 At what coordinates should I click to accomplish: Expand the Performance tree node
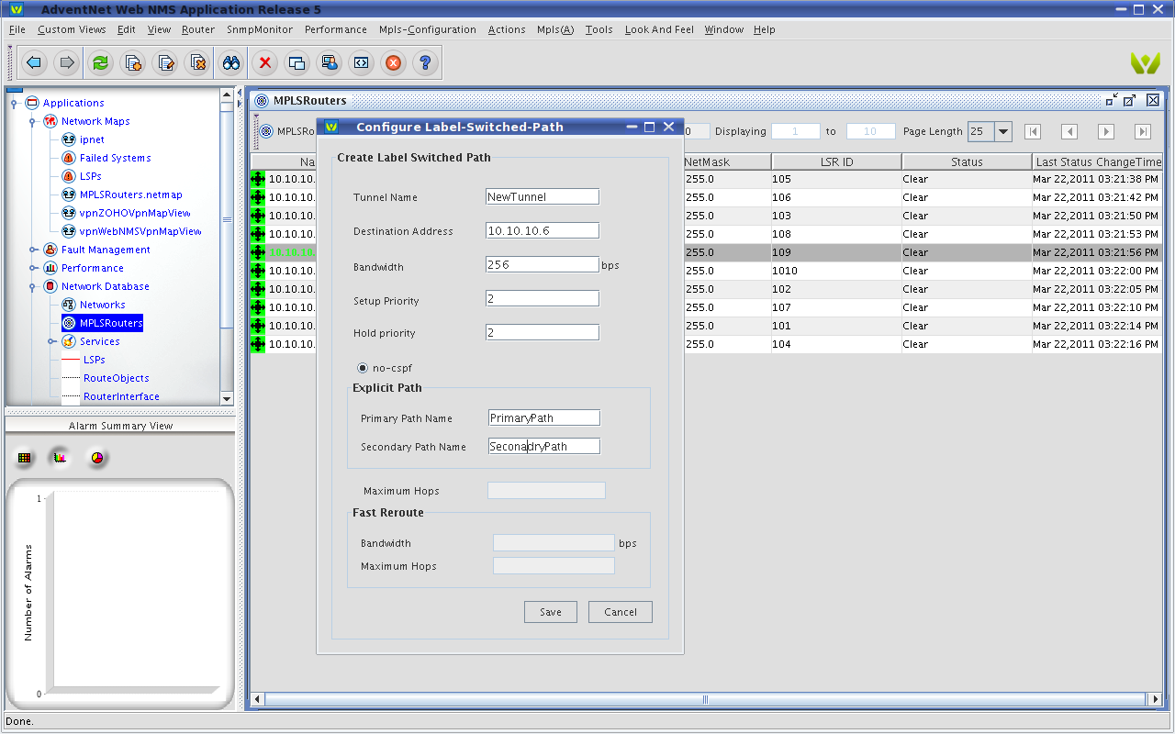click(32, 268)
